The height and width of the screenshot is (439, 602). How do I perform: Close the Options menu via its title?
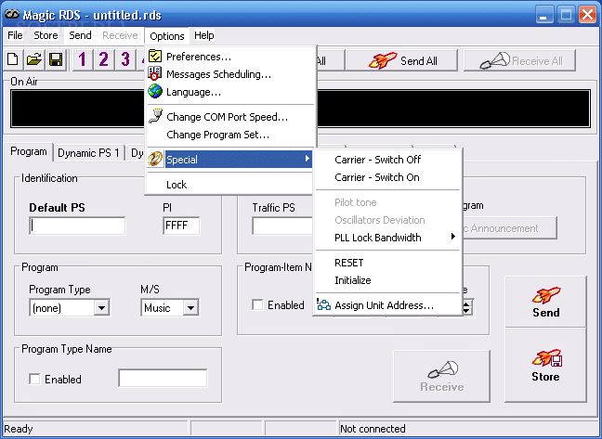167,36
